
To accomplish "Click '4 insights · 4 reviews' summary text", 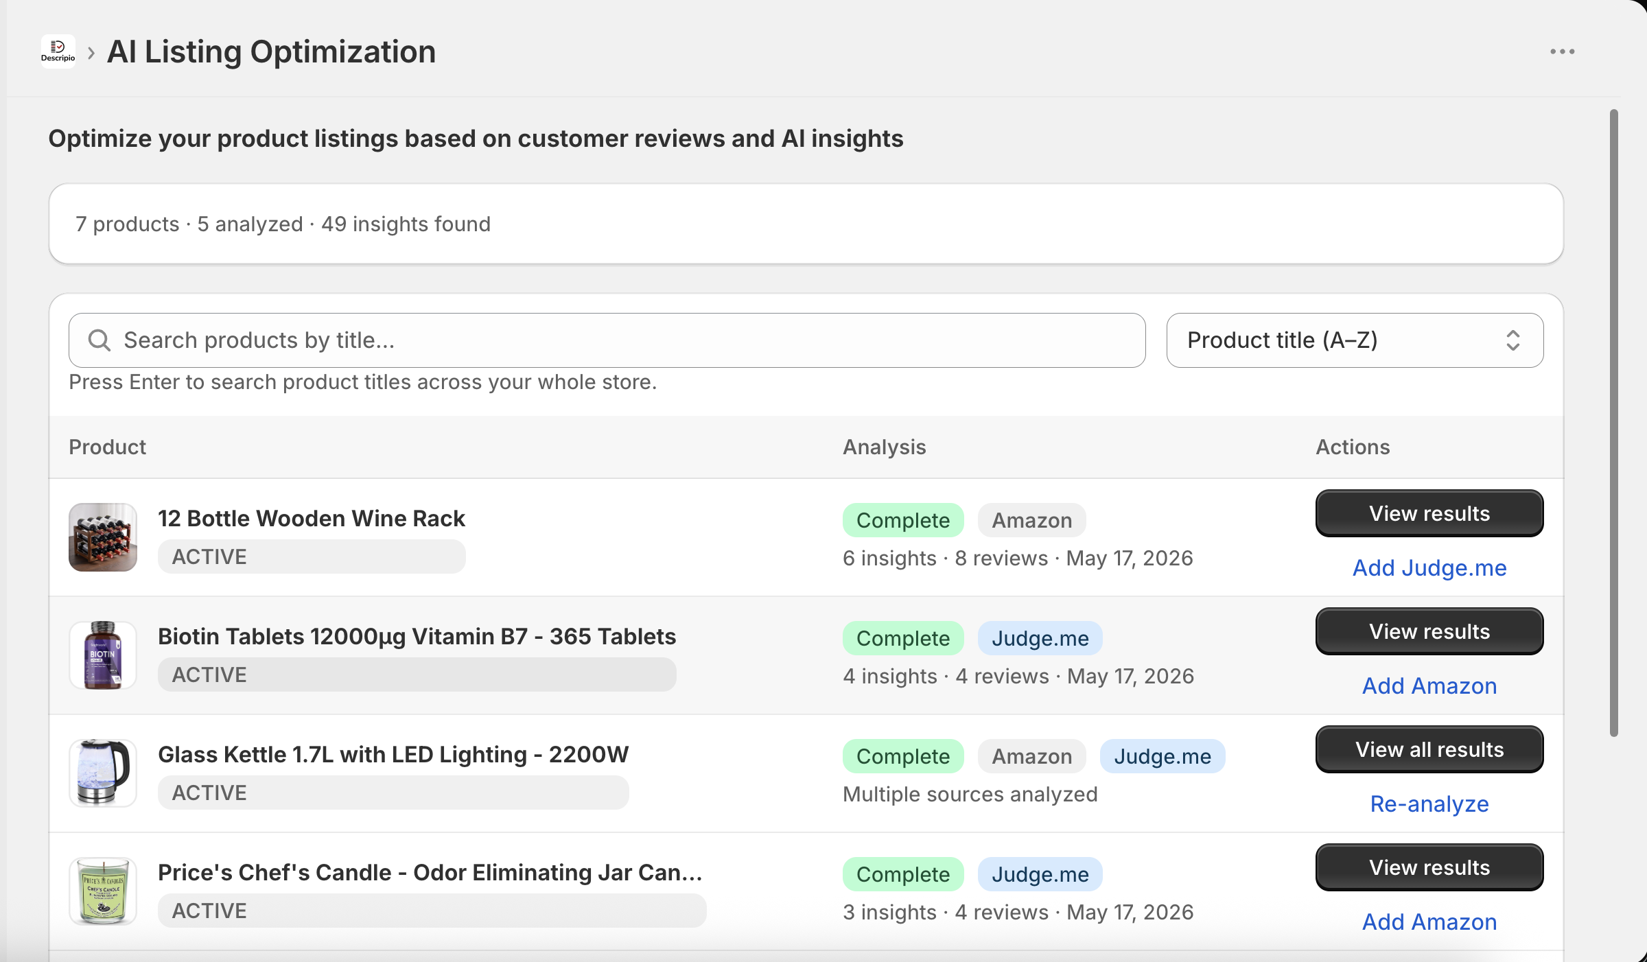I will [x=946, y=677].
